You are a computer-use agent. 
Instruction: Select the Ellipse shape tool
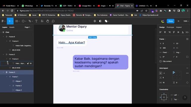23,21
